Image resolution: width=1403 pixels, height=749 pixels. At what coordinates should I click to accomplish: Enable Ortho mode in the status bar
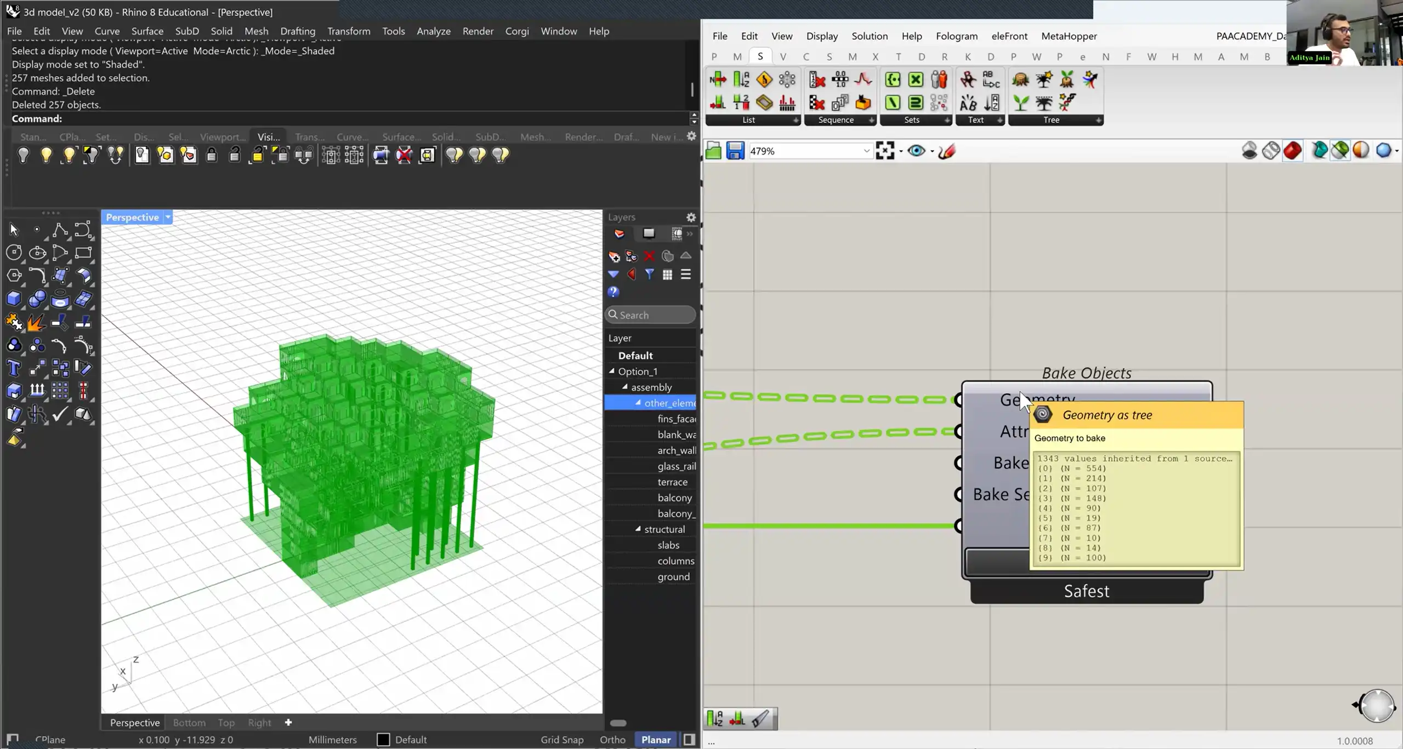pos(612,739)
